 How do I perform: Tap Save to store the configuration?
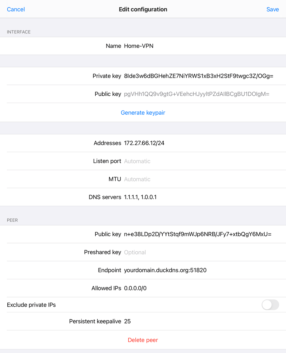[273, 9]
